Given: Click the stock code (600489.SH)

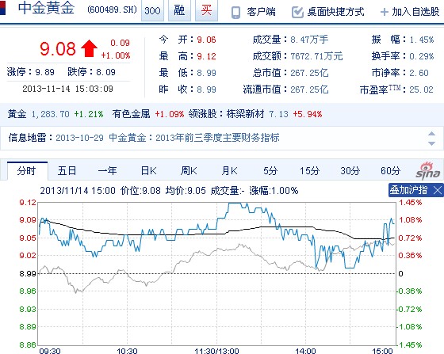Looking at the screenshot, I should (x=112, y=10).
